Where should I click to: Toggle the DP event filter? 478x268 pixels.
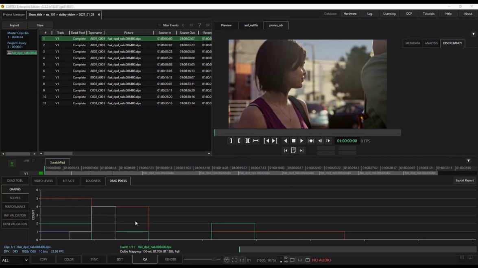coord(207,25)
